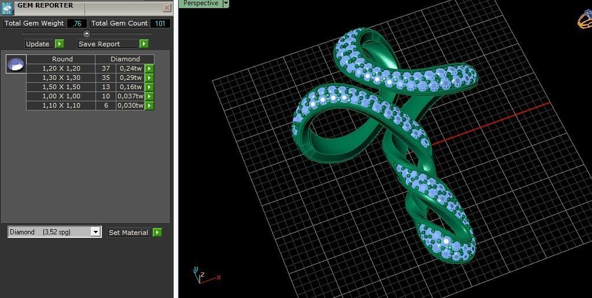Click green arrow next to Update
Image resolution: width=592 pixels, height=298 pixels.
pos(60,44)
